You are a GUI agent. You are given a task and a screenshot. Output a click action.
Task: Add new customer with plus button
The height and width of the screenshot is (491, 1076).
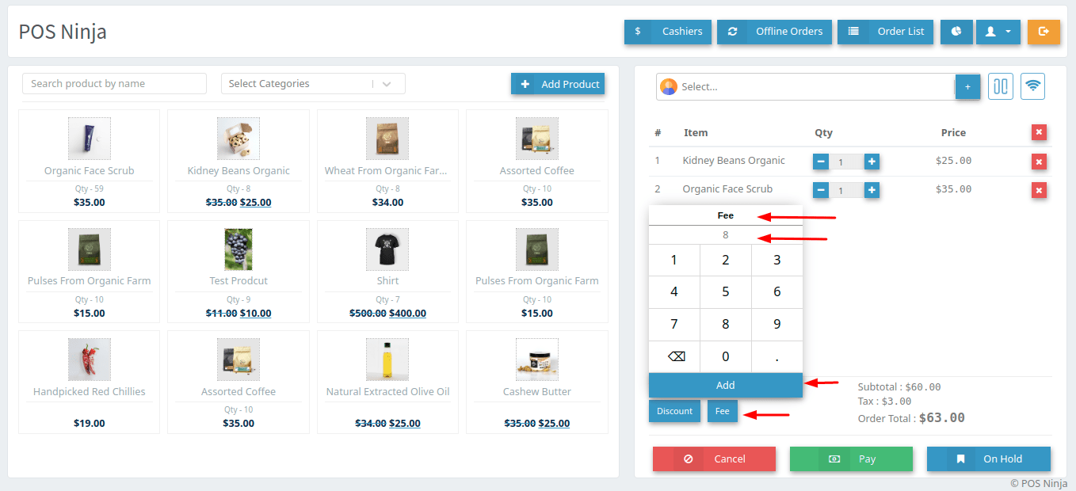967,86
